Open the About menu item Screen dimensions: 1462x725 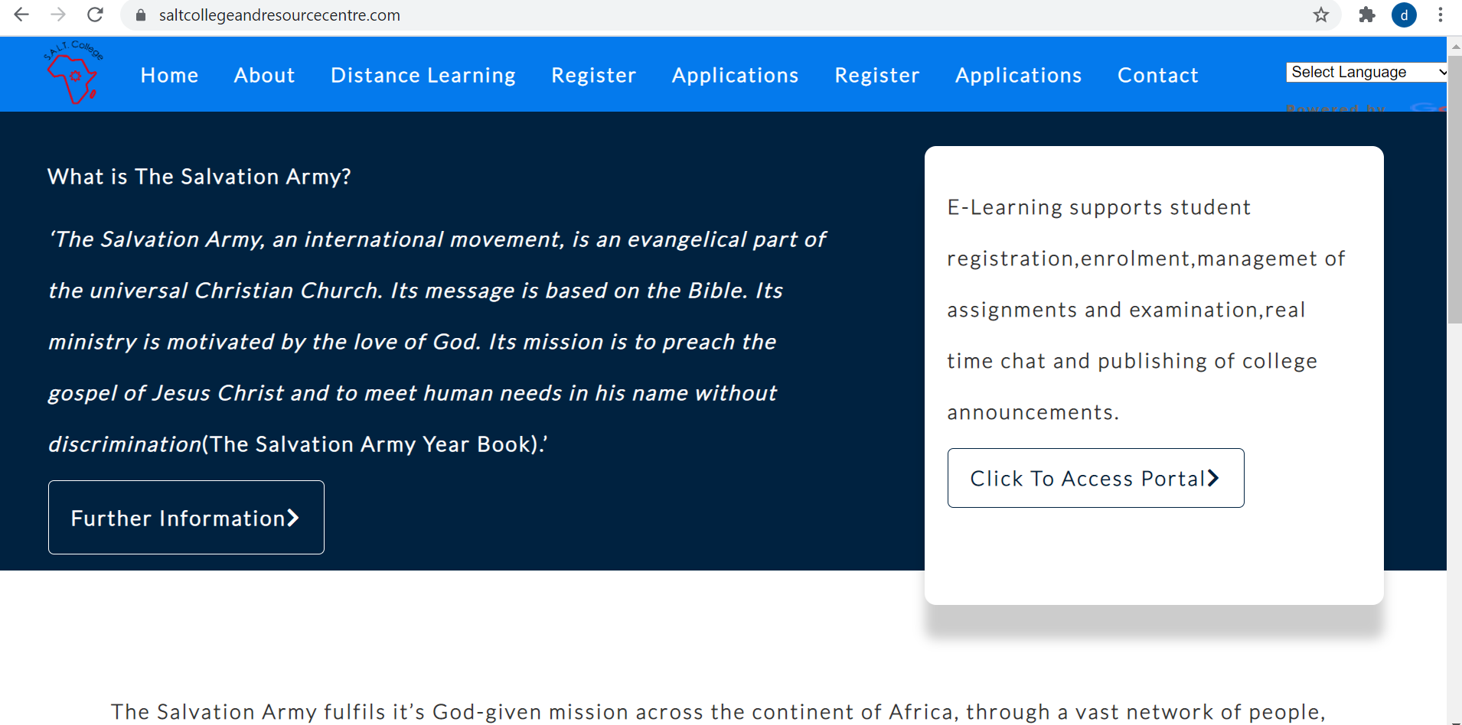(264, 75)
